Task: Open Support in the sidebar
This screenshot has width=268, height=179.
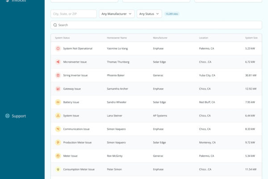Action: click(x=16, y=116)
